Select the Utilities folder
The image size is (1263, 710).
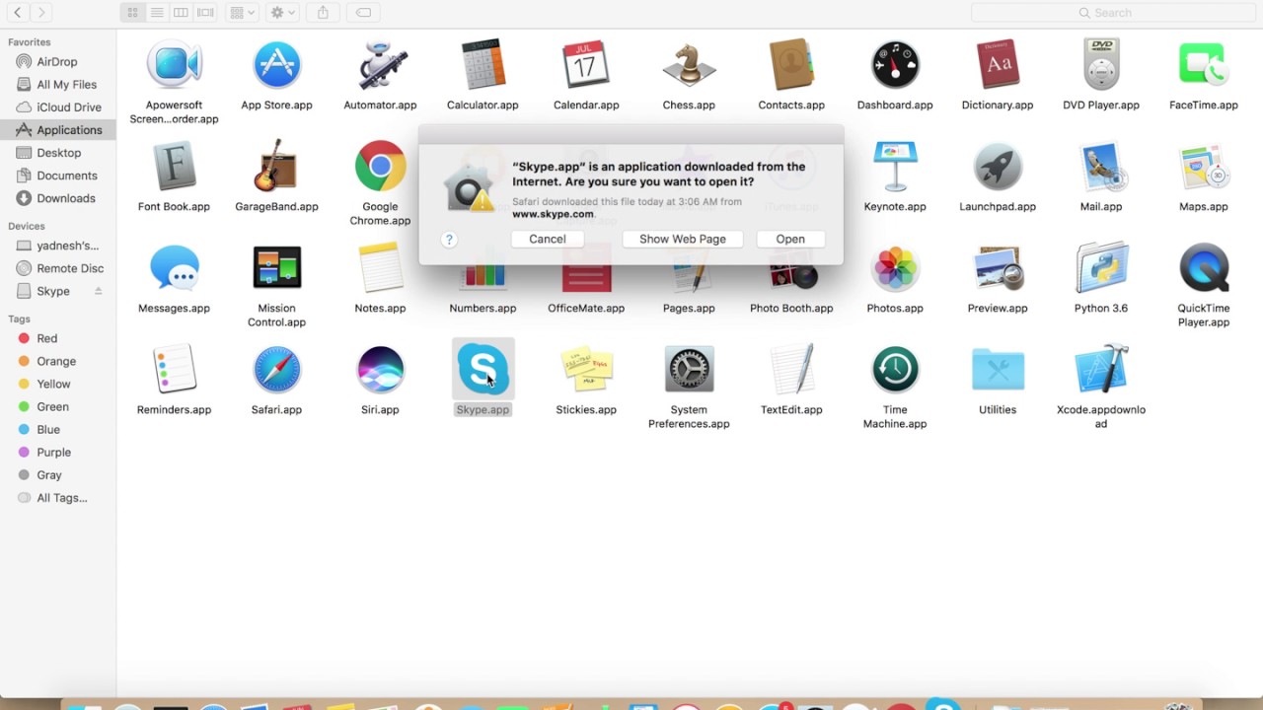(998, 370)
